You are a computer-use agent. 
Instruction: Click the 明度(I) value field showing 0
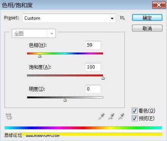93,89
